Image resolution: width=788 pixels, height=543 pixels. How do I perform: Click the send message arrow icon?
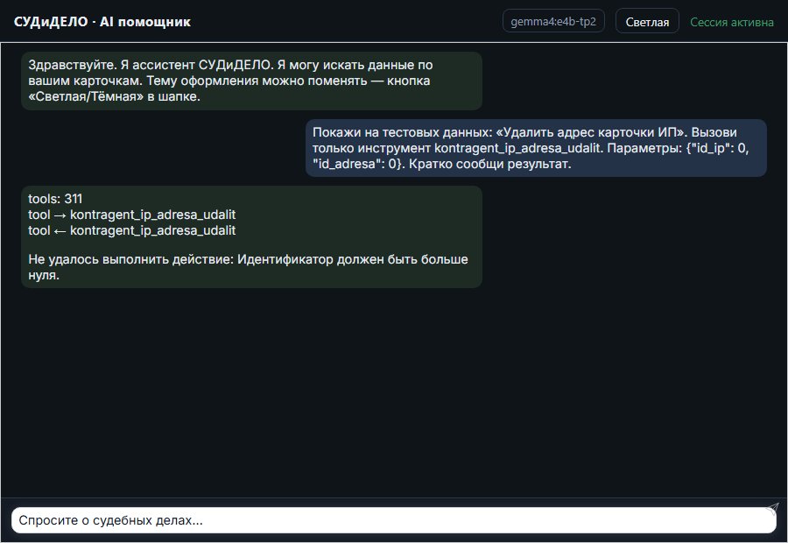[772, 508]
